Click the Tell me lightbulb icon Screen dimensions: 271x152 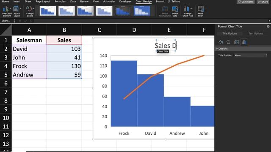coord(169,1)
